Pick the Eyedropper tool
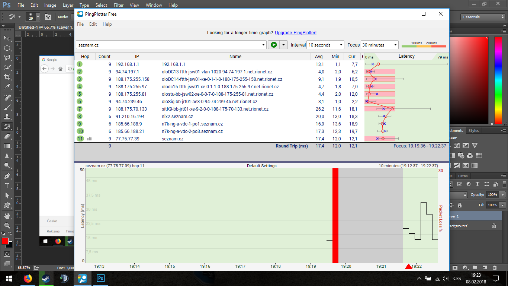508x286 pixels. 7,87
